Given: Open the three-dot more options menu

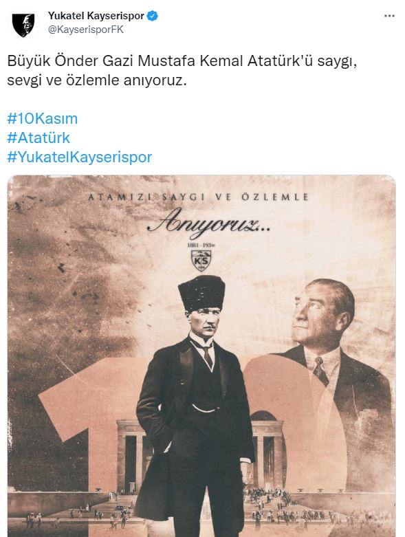Looking at the screenshot, I should pyautogui.click(x=389, y=16).
